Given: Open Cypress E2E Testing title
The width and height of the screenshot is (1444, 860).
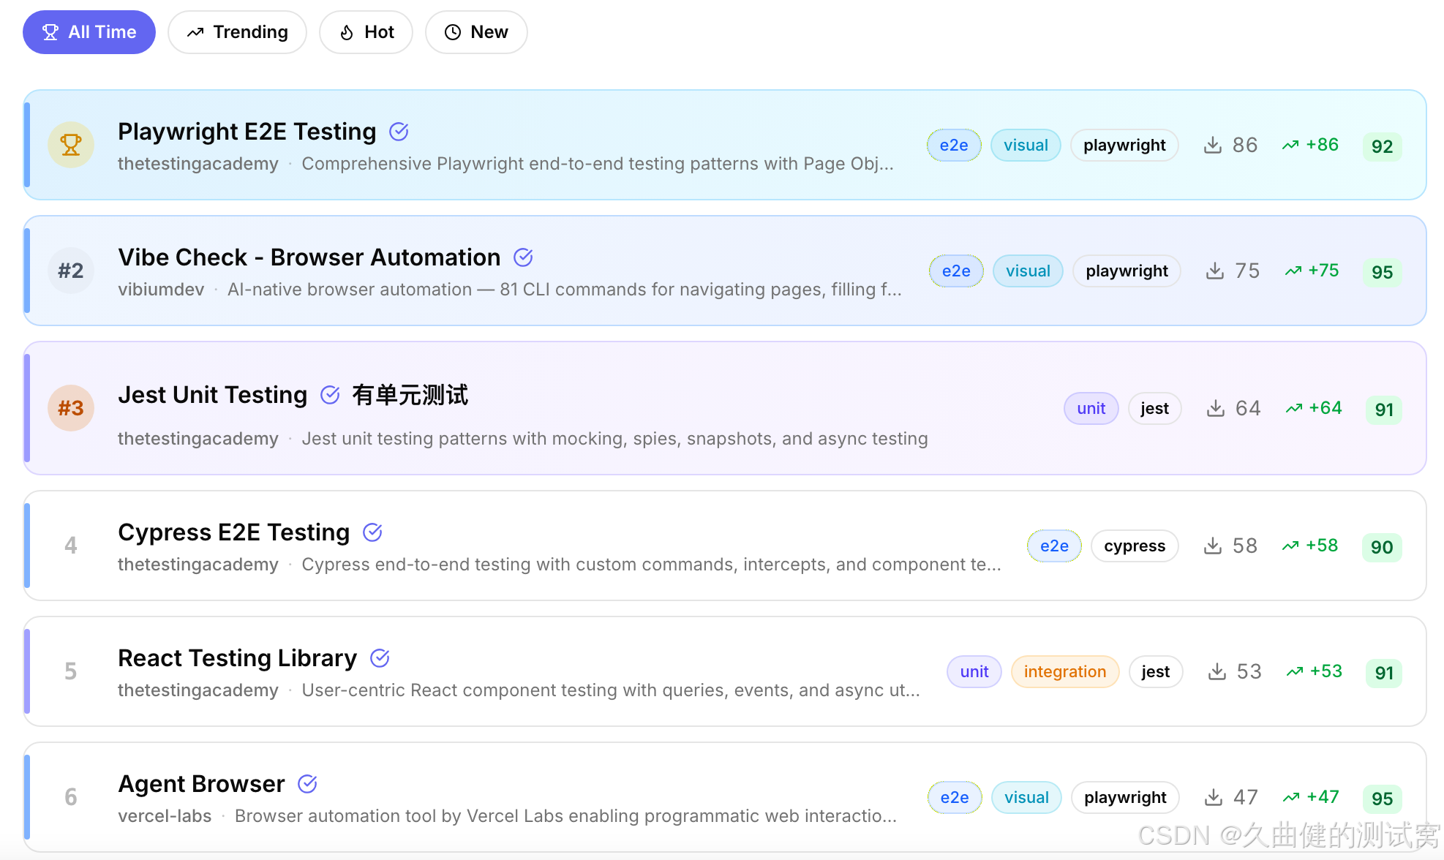Looking at the screenshot, I should click(x=234, y=532).
